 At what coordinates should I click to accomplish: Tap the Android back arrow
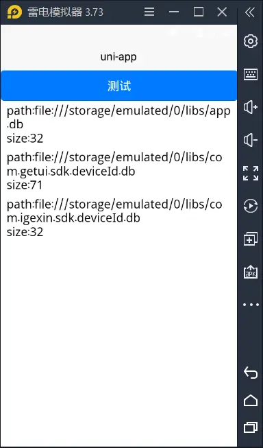pyautogui.click(x=251, y=373)
